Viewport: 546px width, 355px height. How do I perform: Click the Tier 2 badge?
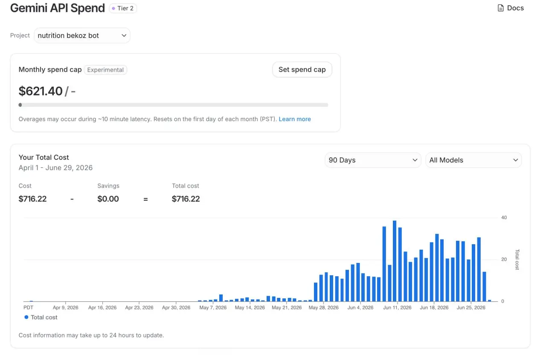(x=123, y=8)
